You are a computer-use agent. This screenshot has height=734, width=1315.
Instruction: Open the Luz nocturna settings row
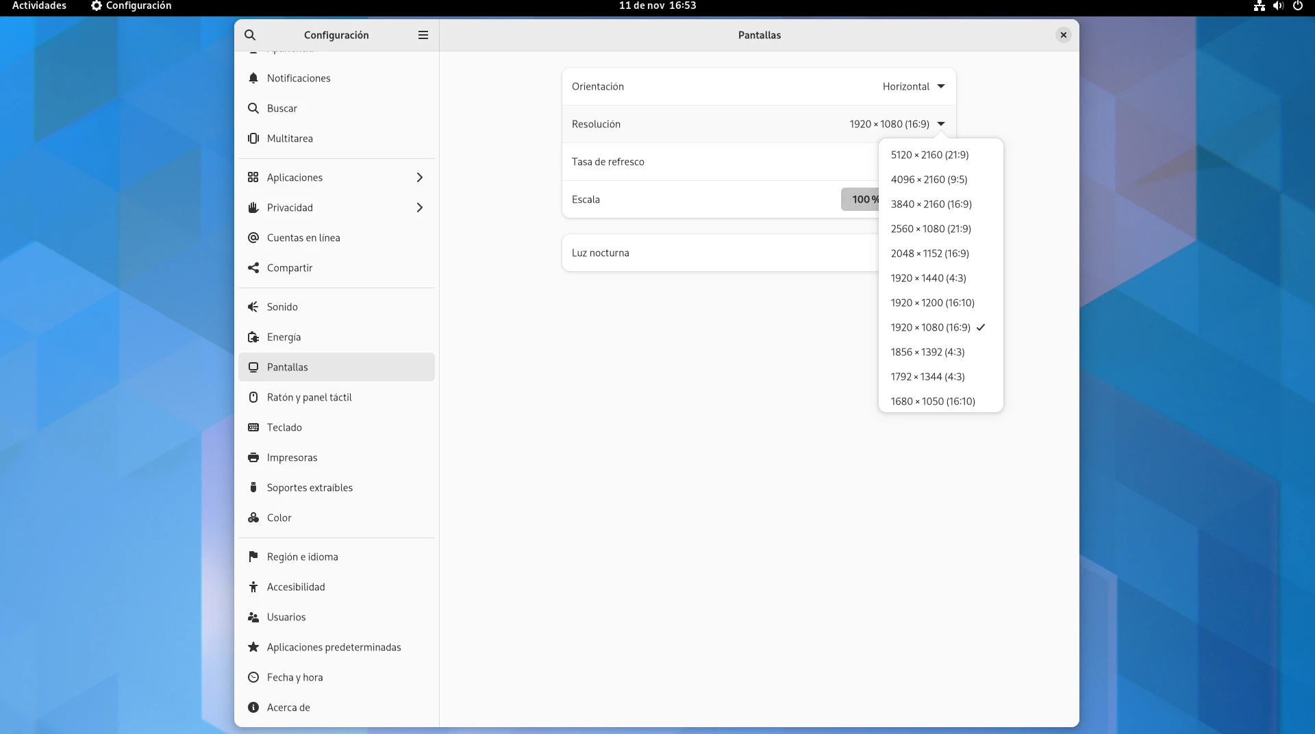click(719, 253)
